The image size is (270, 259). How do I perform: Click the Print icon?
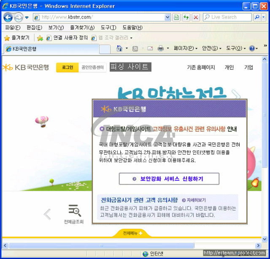tap(160, 49)
